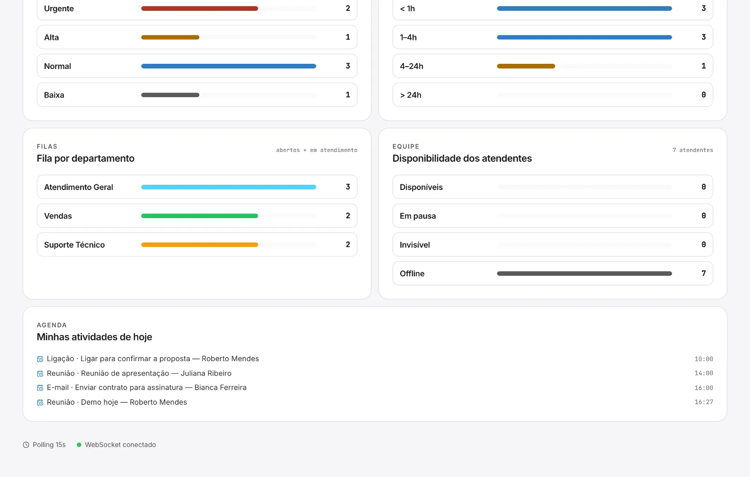Open the '4–24h' wait time row
Image resolution: width=750 pixels, height=477 pixels.
pos(553,66)
